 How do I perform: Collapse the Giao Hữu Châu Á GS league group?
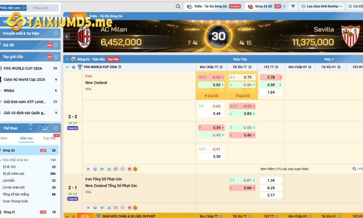[x=67, y=216]
